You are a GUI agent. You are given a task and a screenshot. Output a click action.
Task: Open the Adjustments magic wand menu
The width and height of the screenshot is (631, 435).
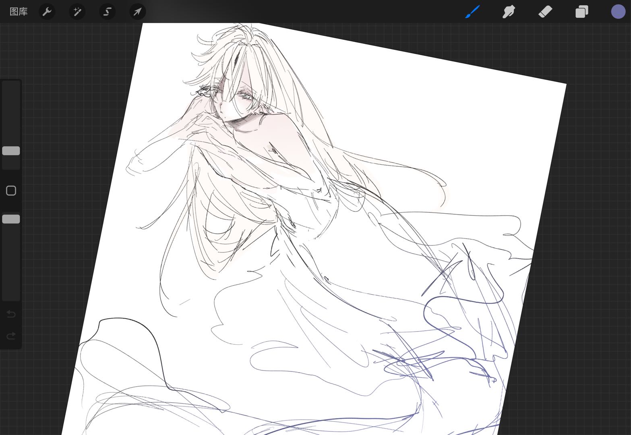tap(77, 12)
